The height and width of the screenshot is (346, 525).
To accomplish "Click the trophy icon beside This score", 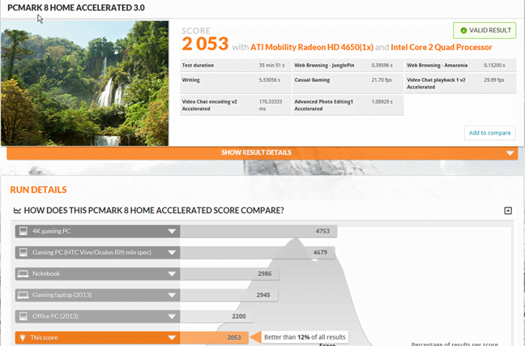I will coord(23,338).
